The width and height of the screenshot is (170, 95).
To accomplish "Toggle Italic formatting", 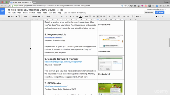I will click(74, 16).
